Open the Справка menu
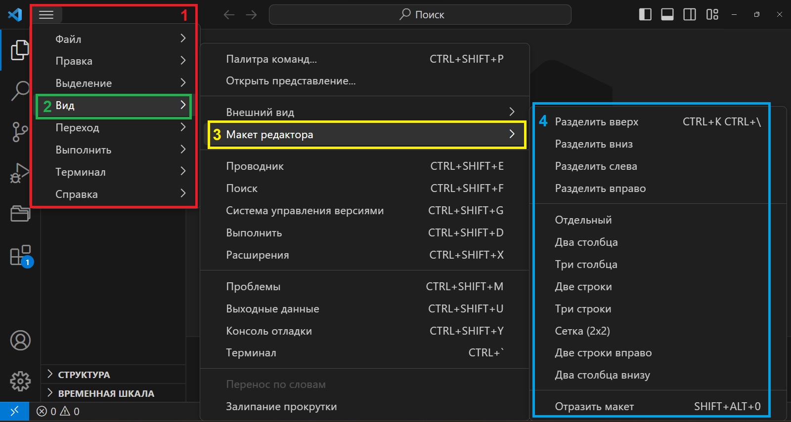This screenshot has width=791, height=422. pyautogui.click(x=114, y=194)
